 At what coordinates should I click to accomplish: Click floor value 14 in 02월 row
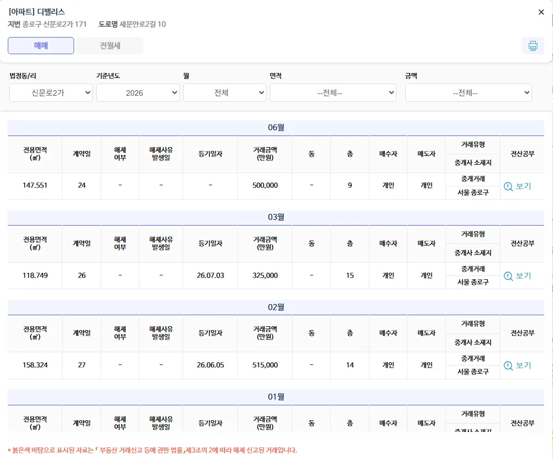click(350, 365)
